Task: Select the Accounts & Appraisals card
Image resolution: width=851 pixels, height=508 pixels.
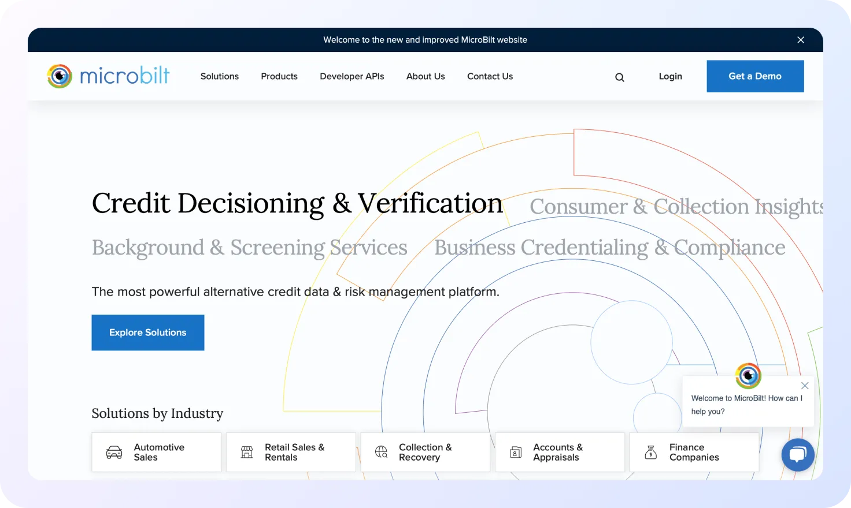Action: tap(560, 452)
